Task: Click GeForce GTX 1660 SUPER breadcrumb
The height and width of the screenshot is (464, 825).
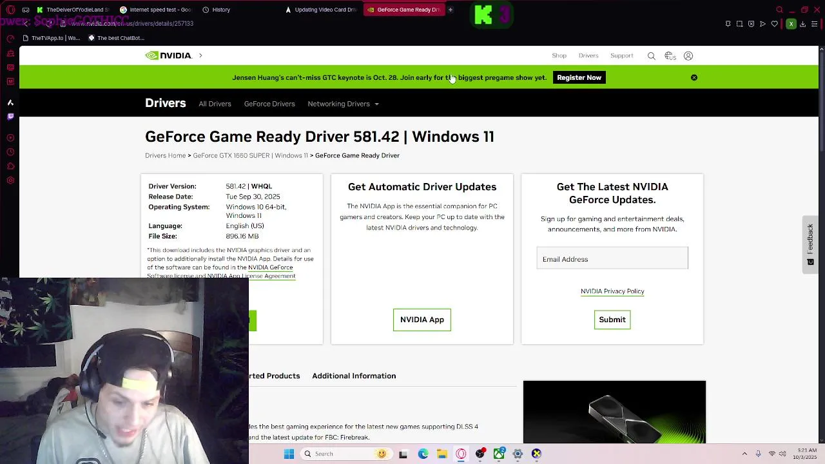Action: (250, 155)
